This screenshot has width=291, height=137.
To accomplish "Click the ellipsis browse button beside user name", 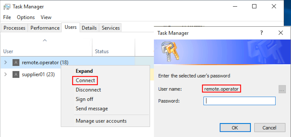I will [282, 89].
